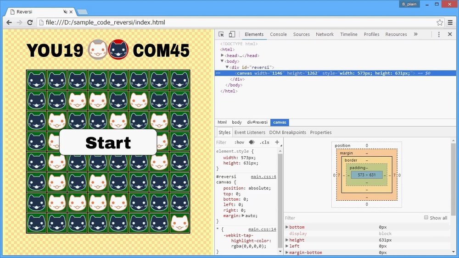
Task: Click the rgba(0,0,0,0) value
Action: point(248,246)
